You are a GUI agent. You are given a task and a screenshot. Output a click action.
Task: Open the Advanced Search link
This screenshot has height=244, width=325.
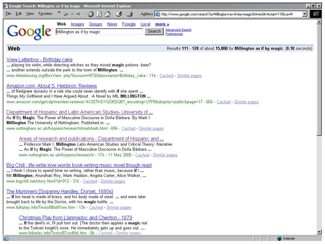[x=178, y=30]
